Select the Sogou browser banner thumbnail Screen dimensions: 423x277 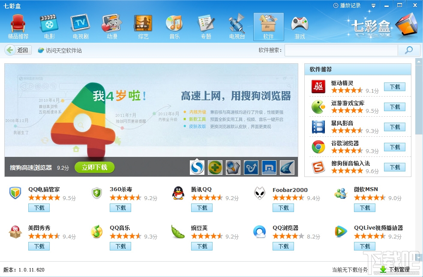[197, 168]
